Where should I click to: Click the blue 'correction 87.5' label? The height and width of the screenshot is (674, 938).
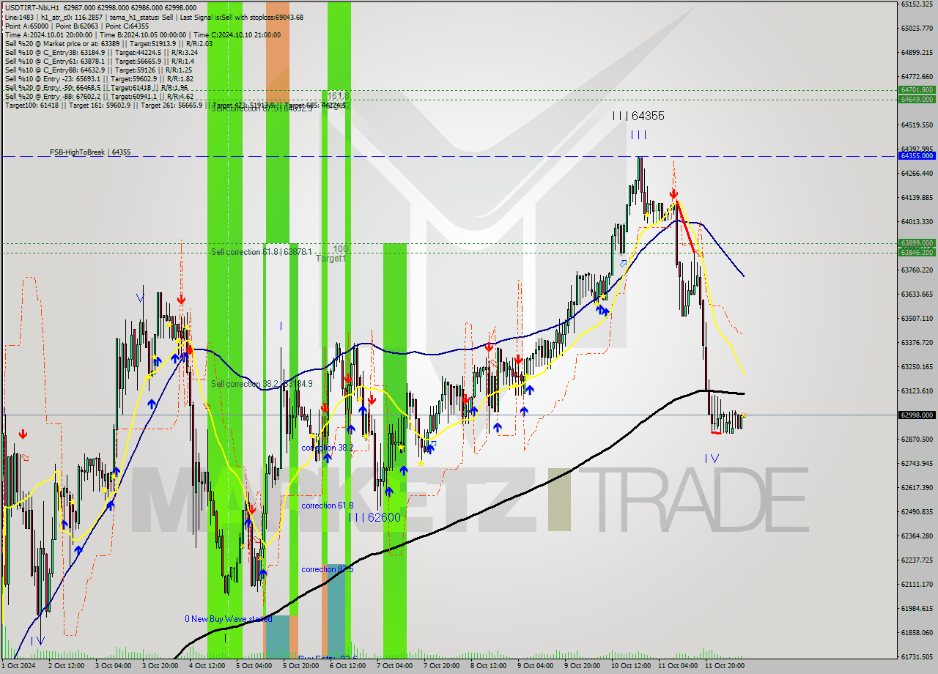tap(328, 569)
